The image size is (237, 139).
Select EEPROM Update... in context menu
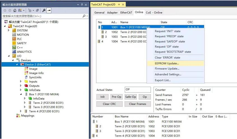click(175, 63)
